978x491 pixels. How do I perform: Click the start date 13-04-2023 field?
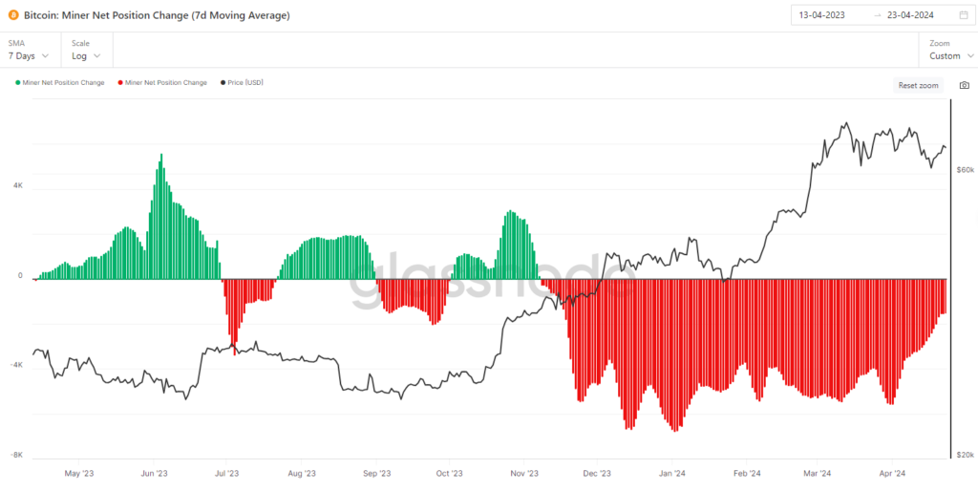pyautogui.click(x=822, y=15)
